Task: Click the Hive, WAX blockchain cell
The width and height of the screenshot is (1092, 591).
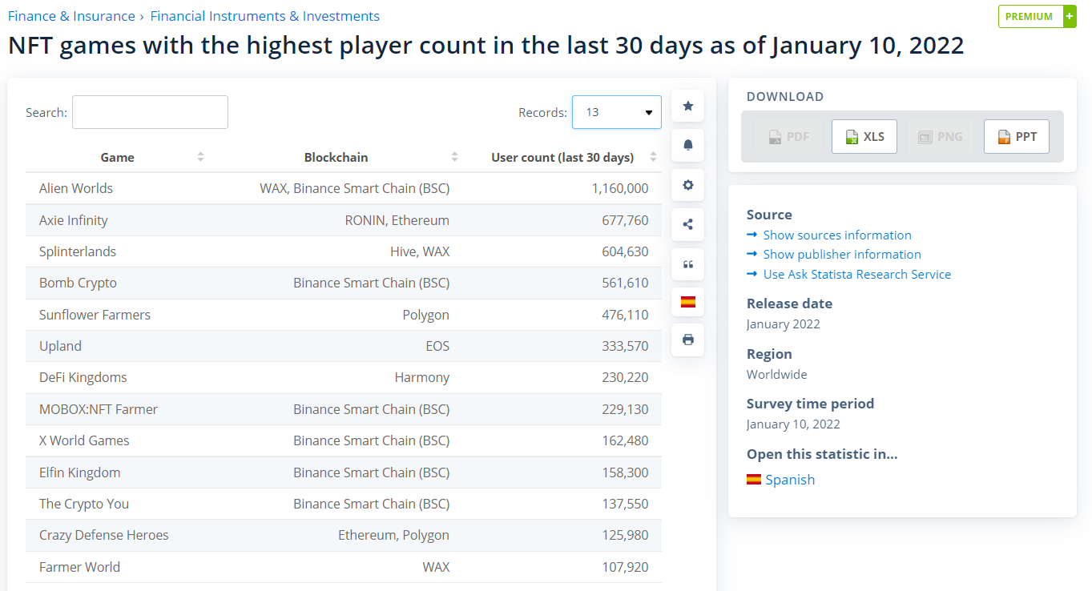Action: 420,251
